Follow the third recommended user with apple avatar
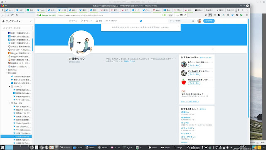Image resolution: width=266 pixels, height=150 pixels. 194,83
